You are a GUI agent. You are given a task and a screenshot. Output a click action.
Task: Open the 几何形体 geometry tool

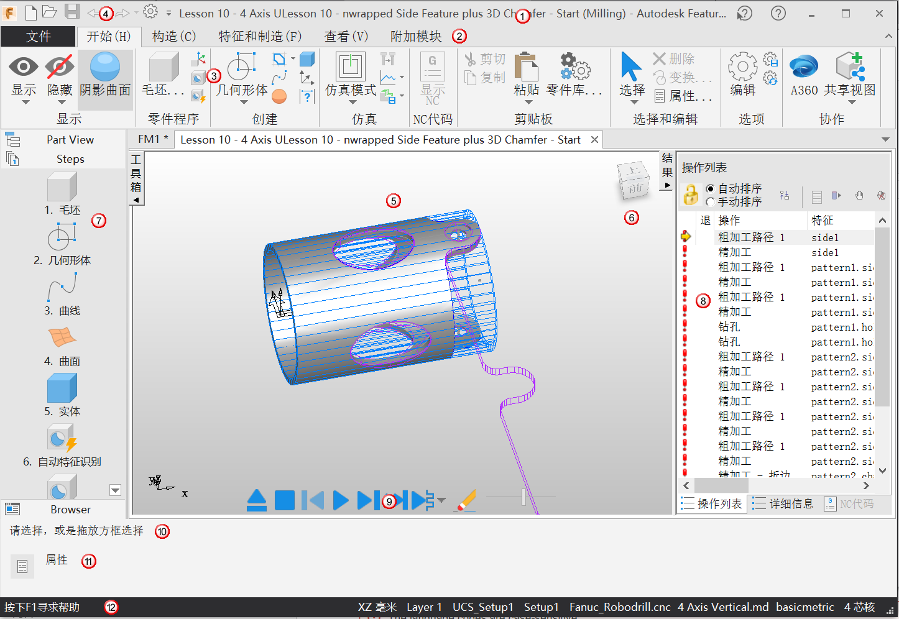(242, 66)
